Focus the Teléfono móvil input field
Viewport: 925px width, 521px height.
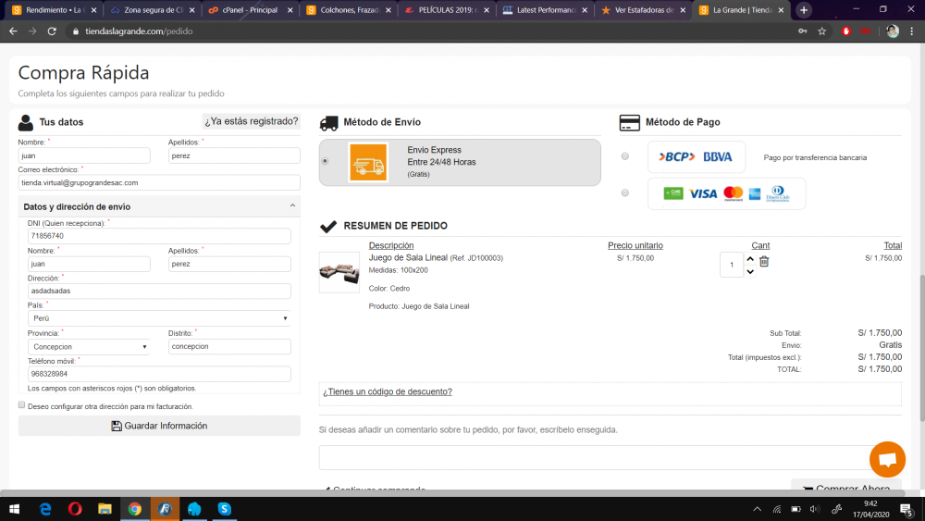click(159, 374)
